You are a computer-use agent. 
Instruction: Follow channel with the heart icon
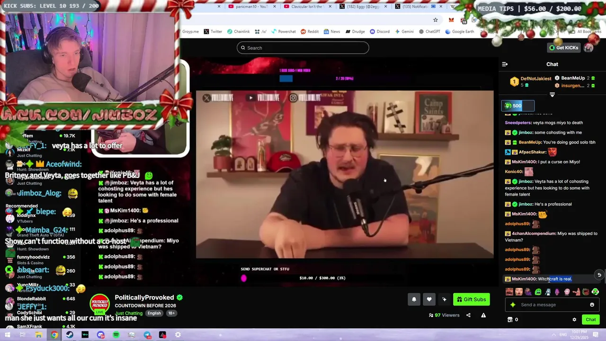pos(429,299)
